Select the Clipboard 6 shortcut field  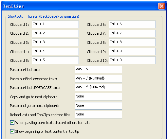point(132,24)
